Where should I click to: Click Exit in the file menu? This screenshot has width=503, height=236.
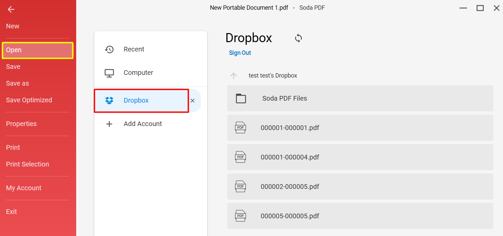(11, 212)
